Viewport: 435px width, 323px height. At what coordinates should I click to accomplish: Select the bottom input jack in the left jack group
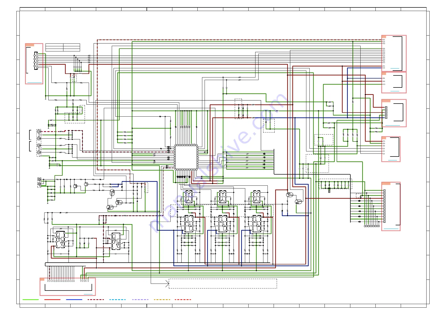tap(39, 152)
